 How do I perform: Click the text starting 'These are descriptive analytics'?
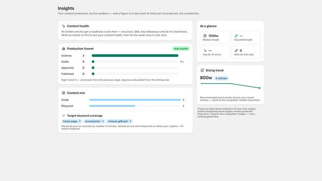pyautogui.click(x=227, y=113)
